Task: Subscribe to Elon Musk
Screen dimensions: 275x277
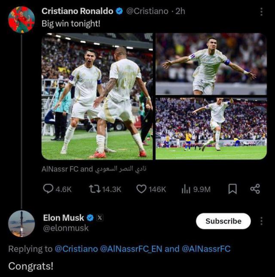Action: pyautogui.click(x=223, y=221)
